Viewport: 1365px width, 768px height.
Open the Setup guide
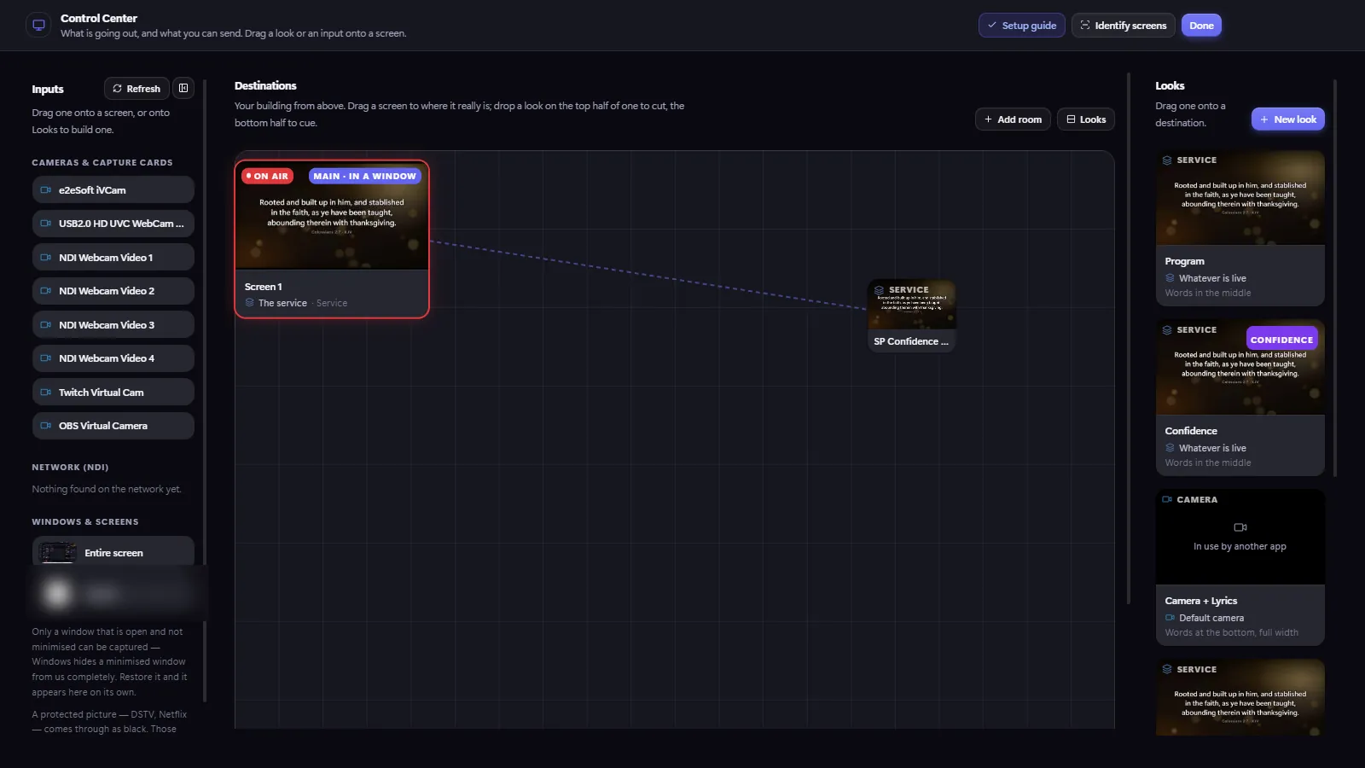[1022, 26]
